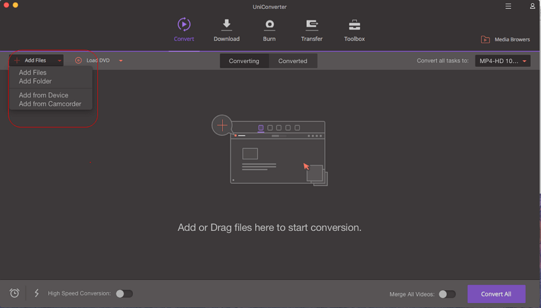Click the 'Convert all tasks to:' label
The image size is (541, 308).
(443, 60)
